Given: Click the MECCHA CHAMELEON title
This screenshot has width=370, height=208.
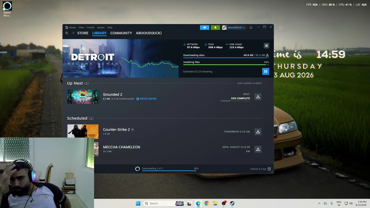Looking at the screenshot, I should coord(121,147).
